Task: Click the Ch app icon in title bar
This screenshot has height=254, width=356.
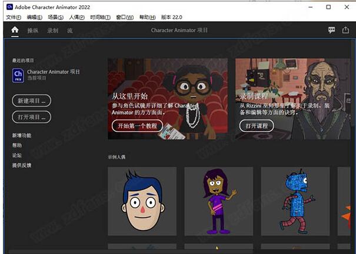Action: point(9,7)
